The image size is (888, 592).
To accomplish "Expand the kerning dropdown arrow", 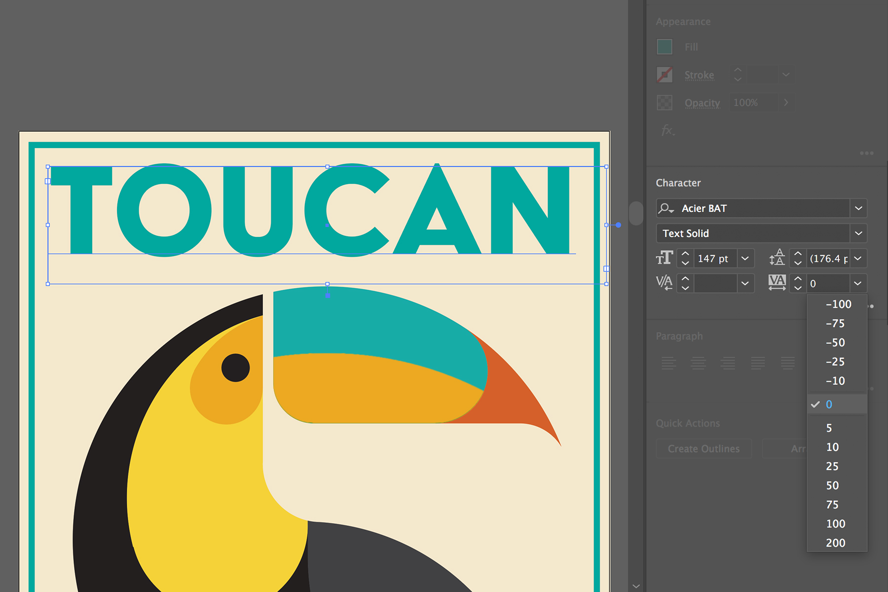I will 745,284.
